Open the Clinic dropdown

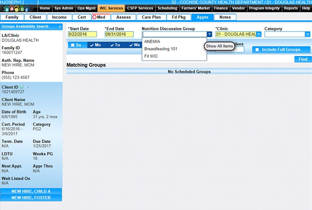[x=258, y=34]
